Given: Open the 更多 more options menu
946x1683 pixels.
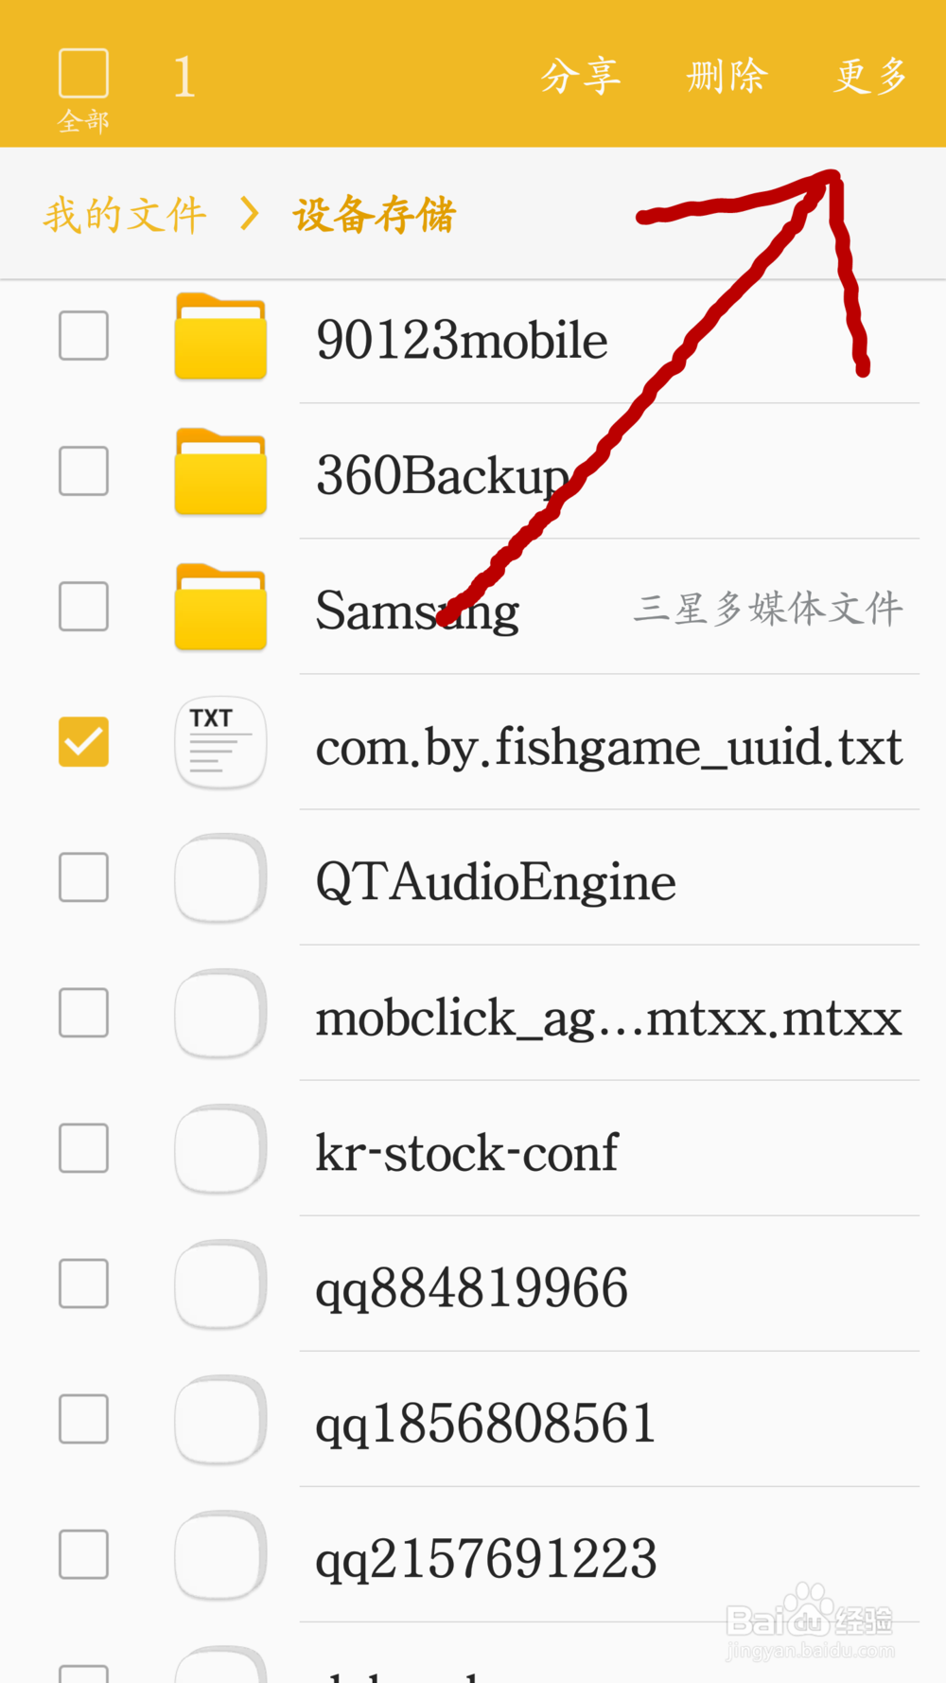Looking at the screenshot, I should 870,76.
